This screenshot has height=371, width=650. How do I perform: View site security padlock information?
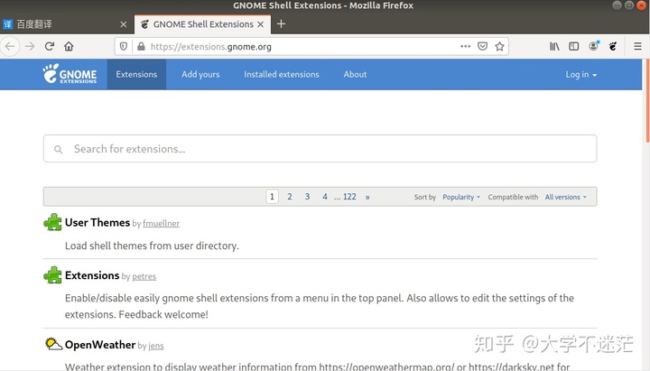pyautogui.click(x=141, y=46)
